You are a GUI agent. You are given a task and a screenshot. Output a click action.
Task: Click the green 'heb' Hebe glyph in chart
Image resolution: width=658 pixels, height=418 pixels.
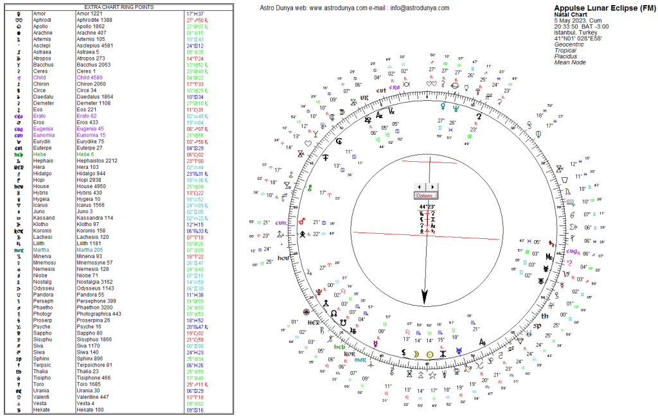(x=339, y=347)
